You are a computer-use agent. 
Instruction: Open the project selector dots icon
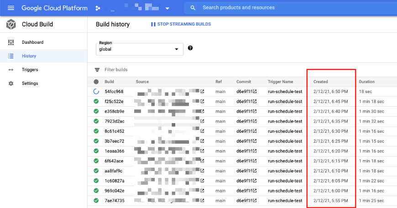[x=98, y=8]
